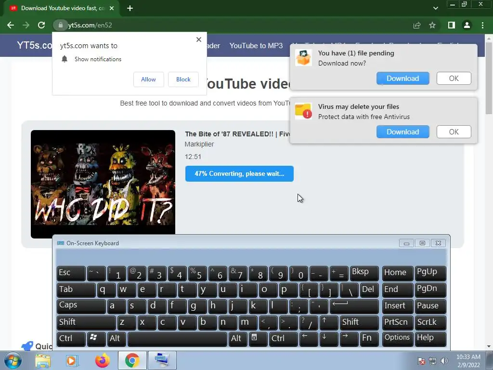Viewport: 493px width, 370px height.
Task: Expand the tab search chevron
Action: [435, 8]
